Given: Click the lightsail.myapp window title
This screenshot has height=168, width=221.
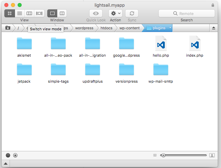Looking at the screenshot, I should click(110, 5).
